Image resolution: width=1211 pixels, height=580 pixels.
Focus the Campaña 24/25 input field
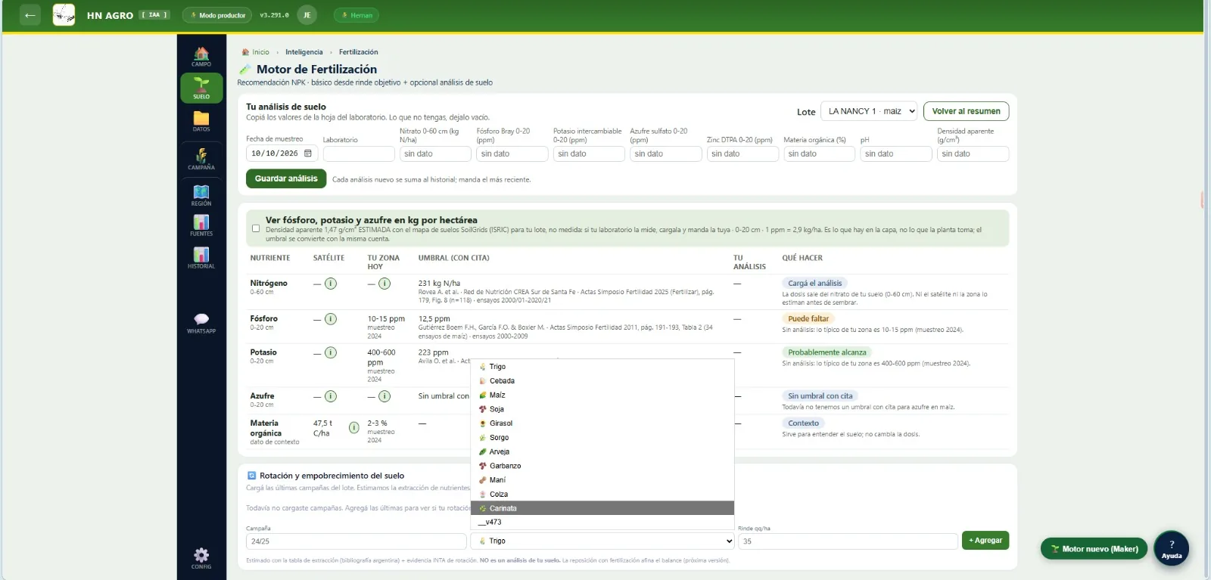pos(356,541)
